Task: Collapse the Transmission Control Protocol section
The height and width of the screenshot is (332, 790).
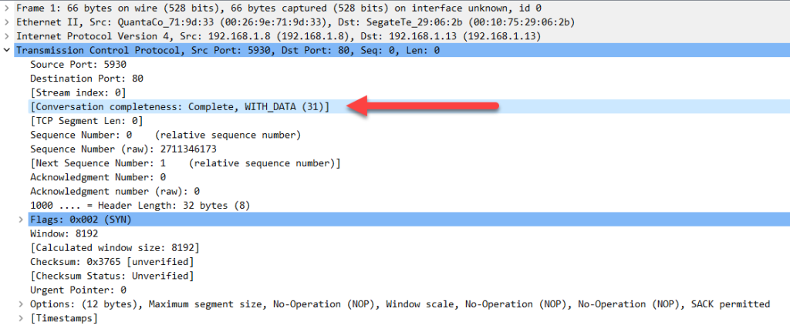Action: point(8,50)
